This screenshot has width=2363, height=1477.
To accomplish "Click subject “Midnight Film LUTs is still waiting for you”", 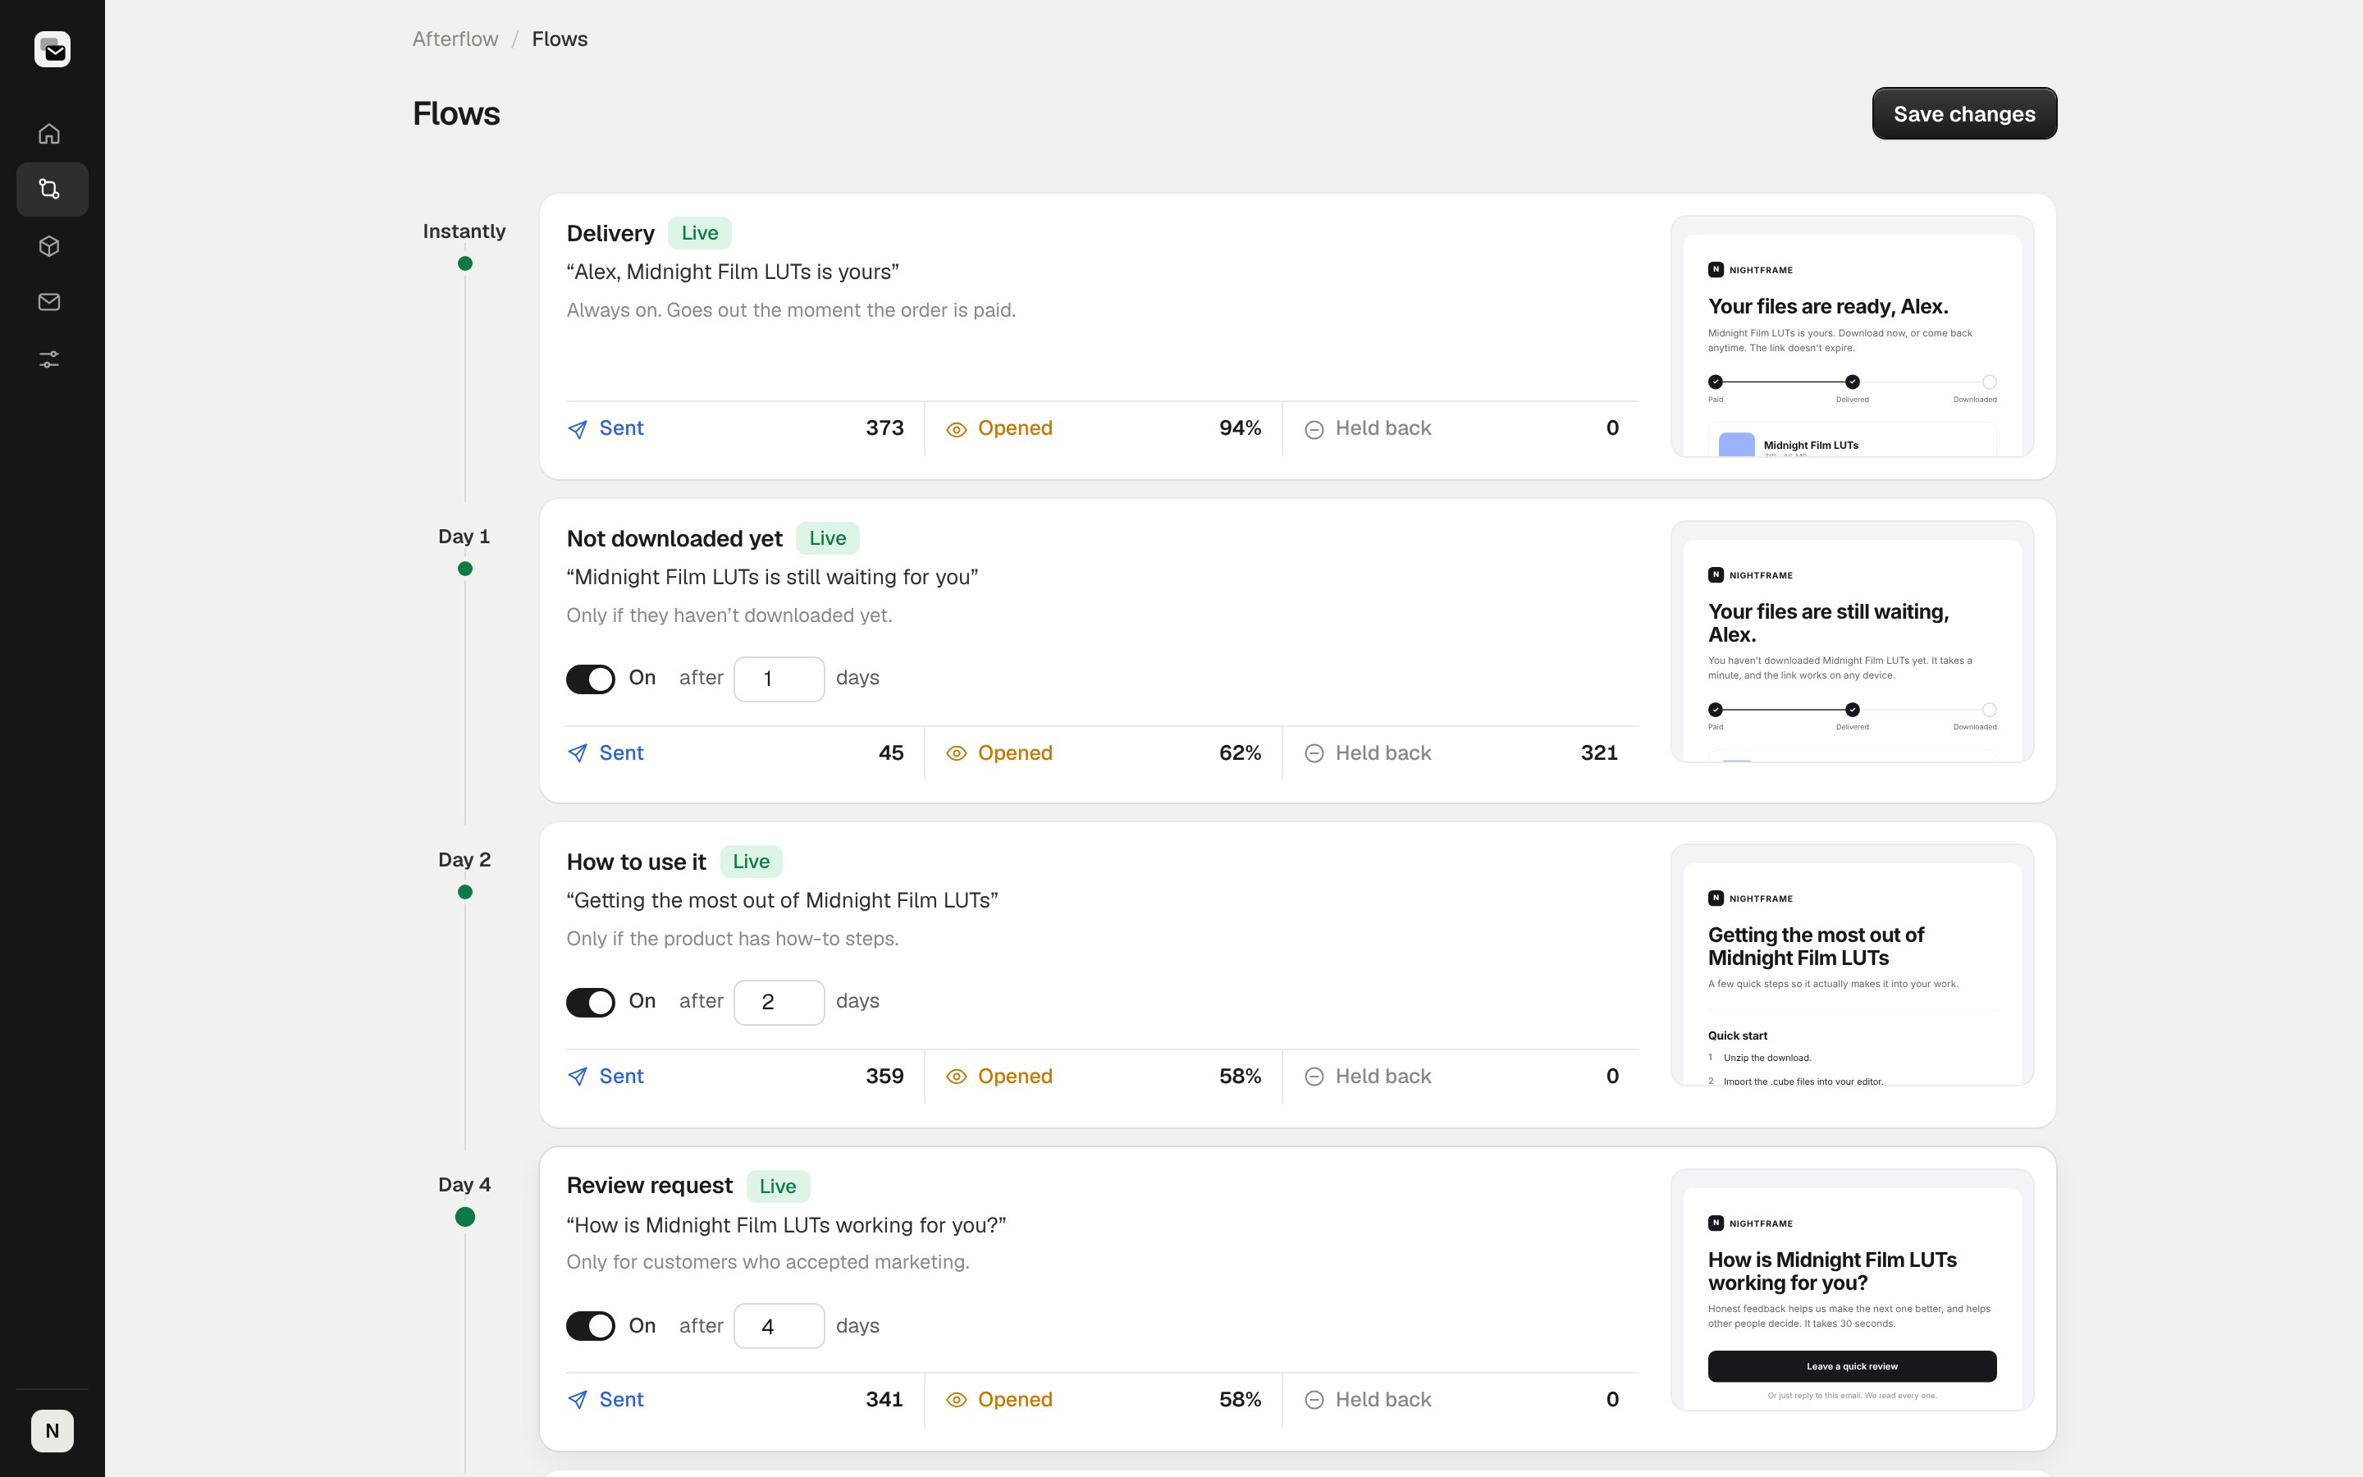I will (772, 576).
